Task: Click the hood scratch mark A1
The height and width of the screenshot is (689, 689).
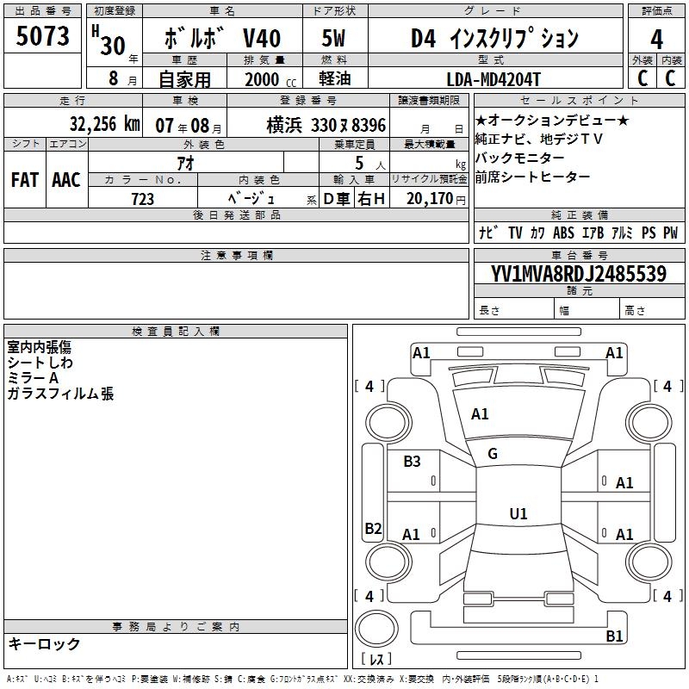Action: [480, 414]
